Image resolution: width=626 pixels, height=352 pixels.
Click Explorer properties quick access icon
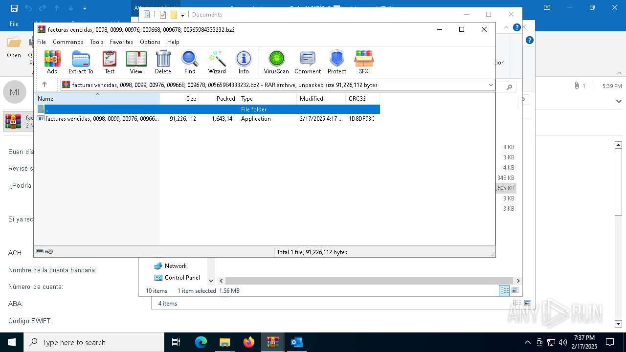point(163,15)
